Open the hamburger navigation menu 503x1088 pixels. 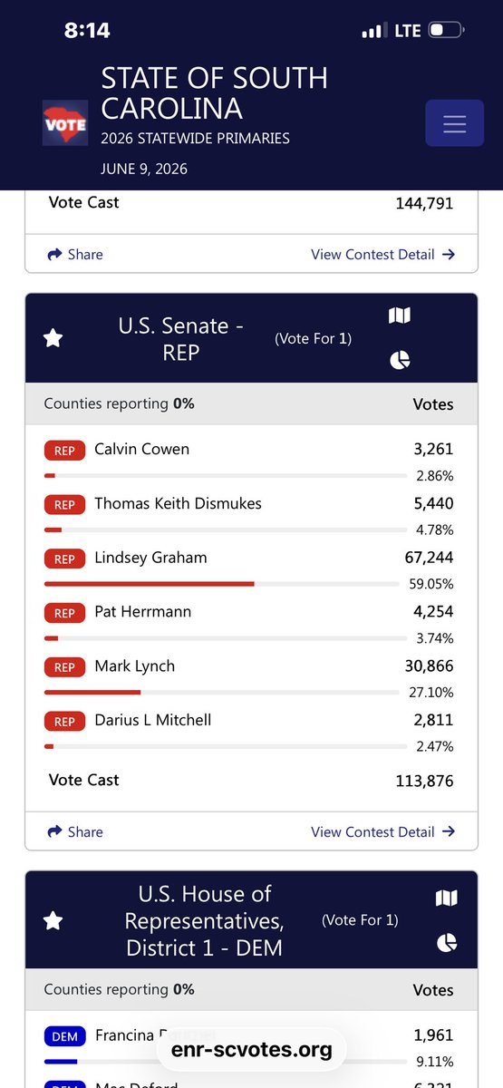click(454, 123)
